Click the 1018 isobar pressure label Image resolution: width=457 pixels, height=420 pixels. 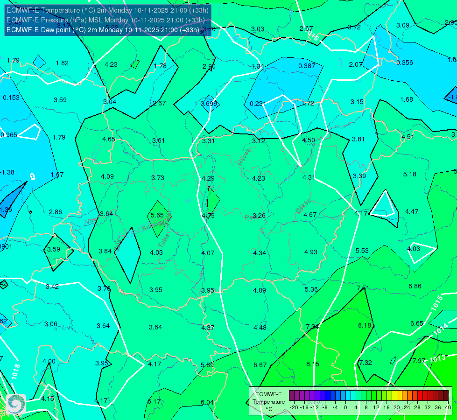[16, 371]
